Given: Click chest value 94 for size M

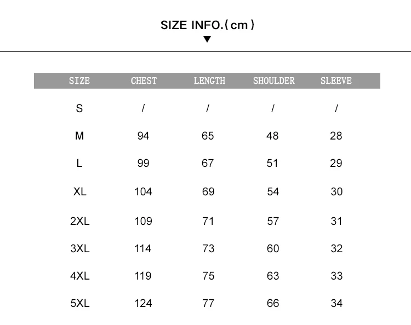Looking at the screenshot, I should (143, 136).
